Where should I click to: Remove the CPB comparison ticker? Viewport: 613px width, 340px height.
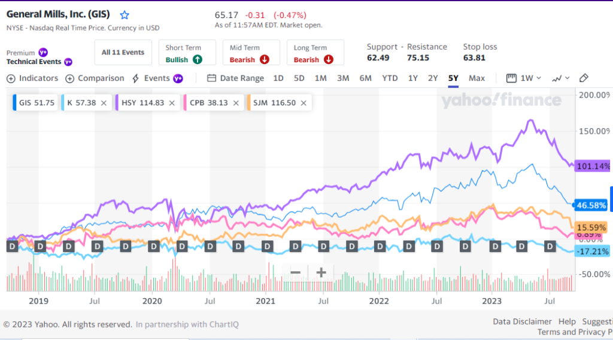point(236,103)
